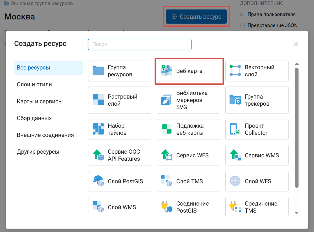
Task: Click the 'Создать ресурс' blue button
Action: point(196,17)
